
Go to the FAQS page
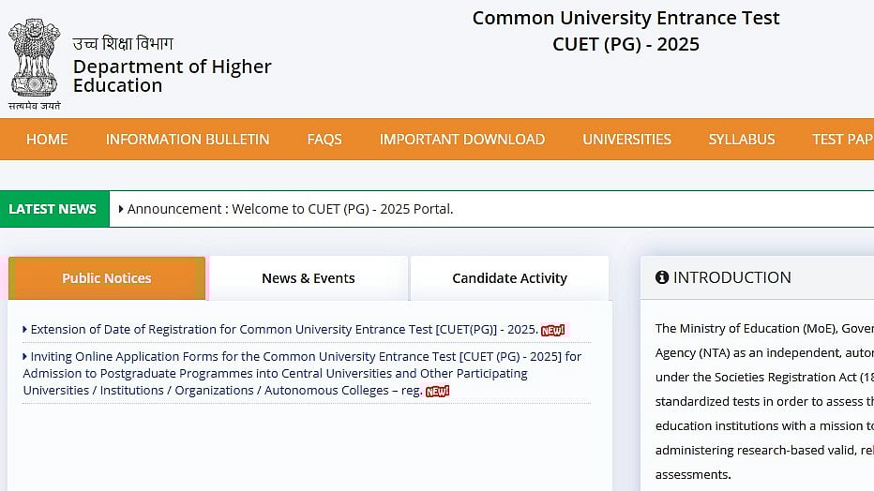click(x=324, y=139)
